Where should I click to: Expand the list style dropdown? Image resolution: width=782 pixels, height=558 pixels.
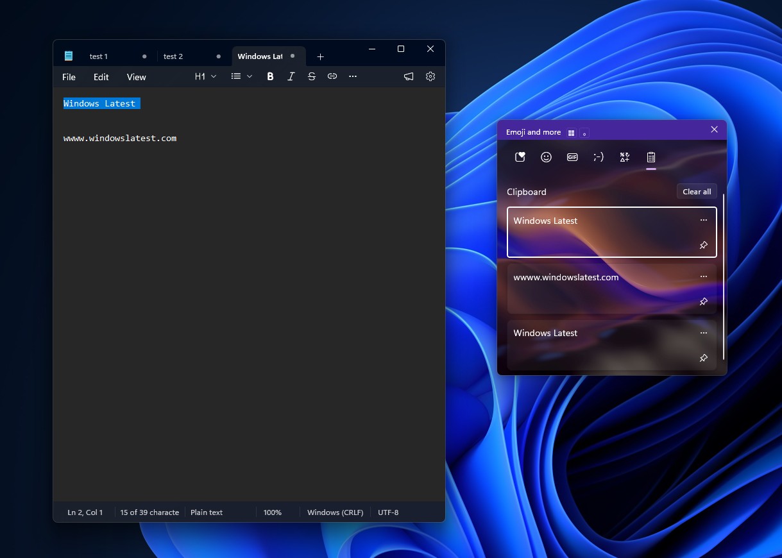(x=242, y=76)
